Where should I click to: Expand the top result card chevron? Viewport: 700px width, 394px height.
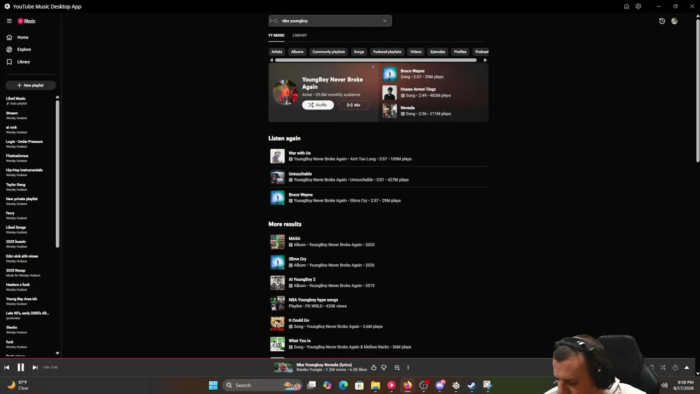(x=373, y=67)
